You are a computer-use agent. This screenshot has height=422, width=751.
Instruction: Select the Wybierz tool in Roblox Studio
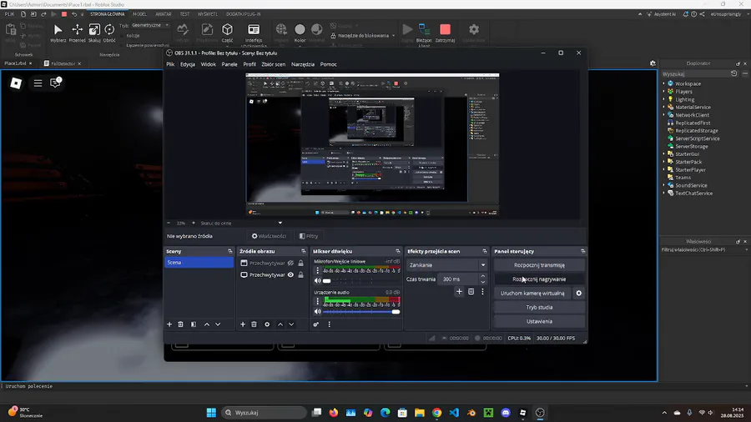point(58,33)
